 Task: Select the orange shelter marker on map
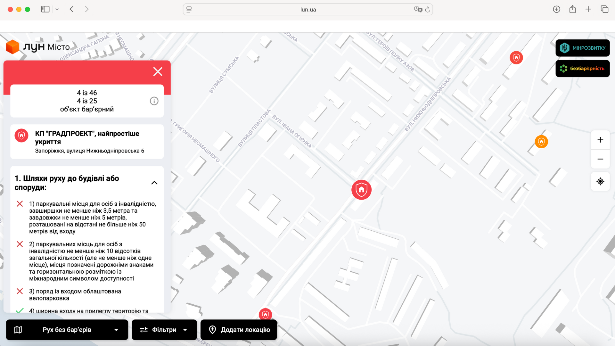541,142
